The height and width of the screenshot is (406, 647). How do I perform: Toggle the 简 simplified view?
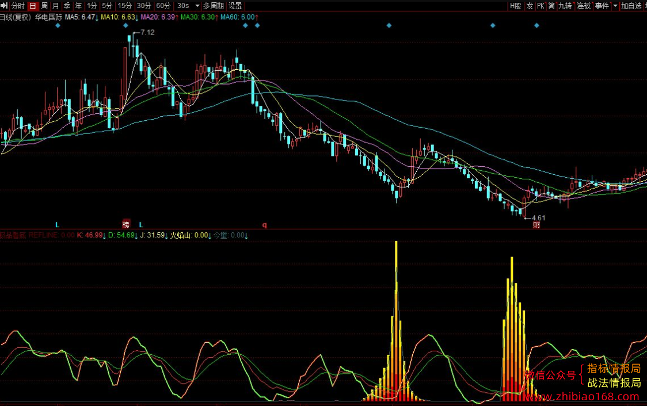pyautogui.click(x=551, y=6)
